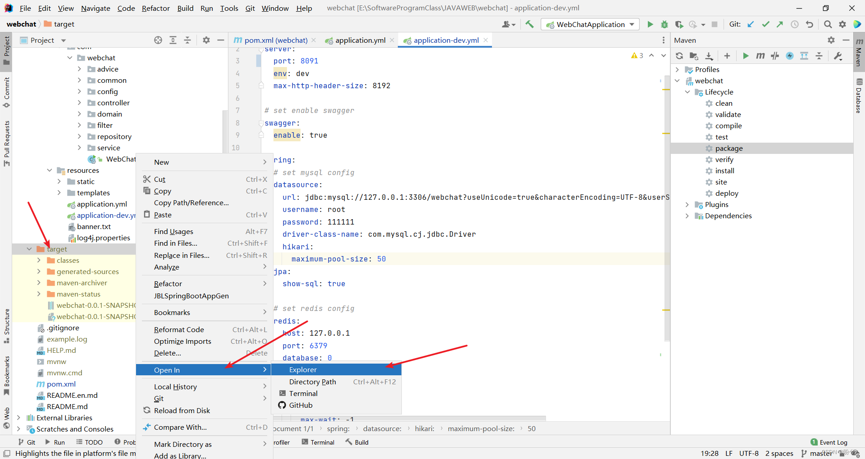Toggle Maven skip tests mode
The height and width of the screenshot is (459, 865).
point(790,56)
